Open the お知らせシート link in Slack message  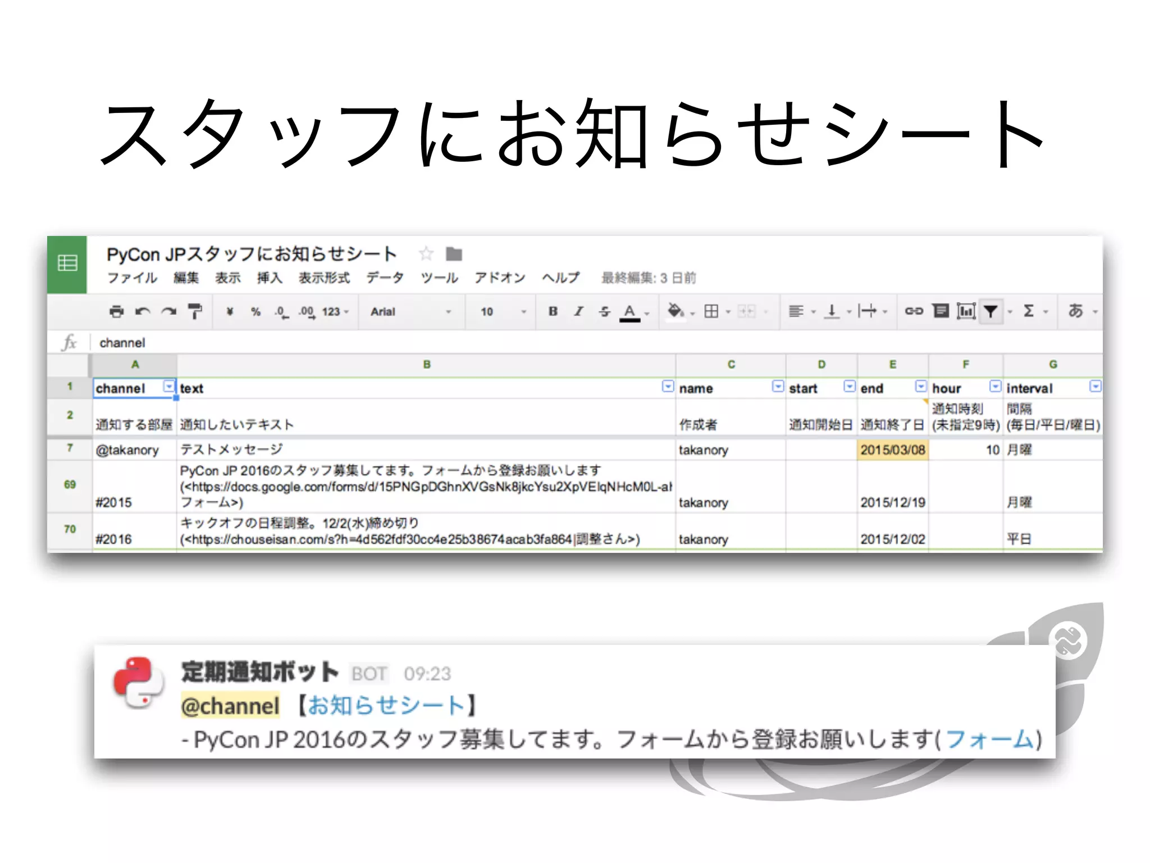click(x=386, y=706)
